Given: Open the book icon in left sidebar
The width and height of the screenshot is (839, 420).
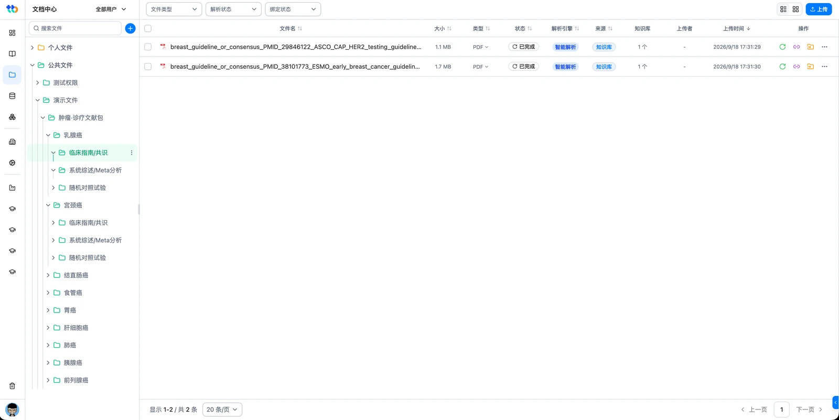Looking at the screenshot, I should 12,53.
